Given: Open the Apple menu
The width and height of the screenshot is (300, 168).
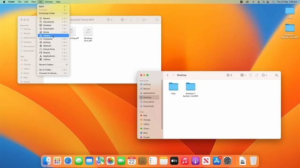Looking at the screenshot, I should coord(4,2).
